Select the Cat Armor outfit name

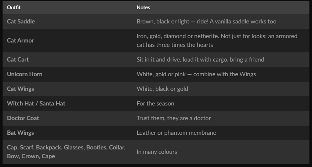point(21,41)
